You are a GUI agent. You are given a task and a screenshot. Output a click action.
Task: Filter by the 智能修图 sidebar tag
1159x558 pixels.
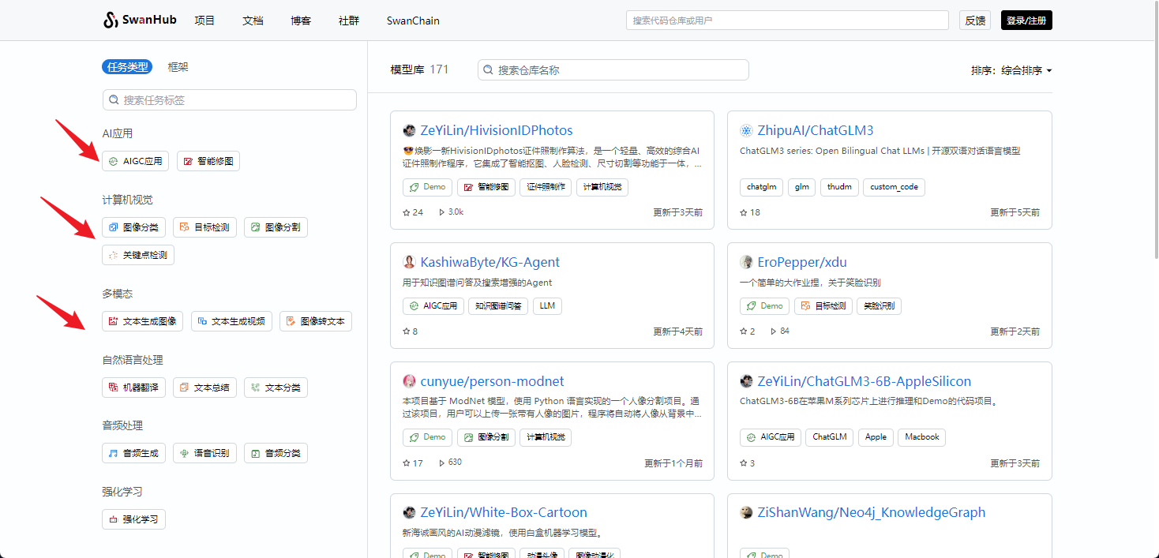208,161
